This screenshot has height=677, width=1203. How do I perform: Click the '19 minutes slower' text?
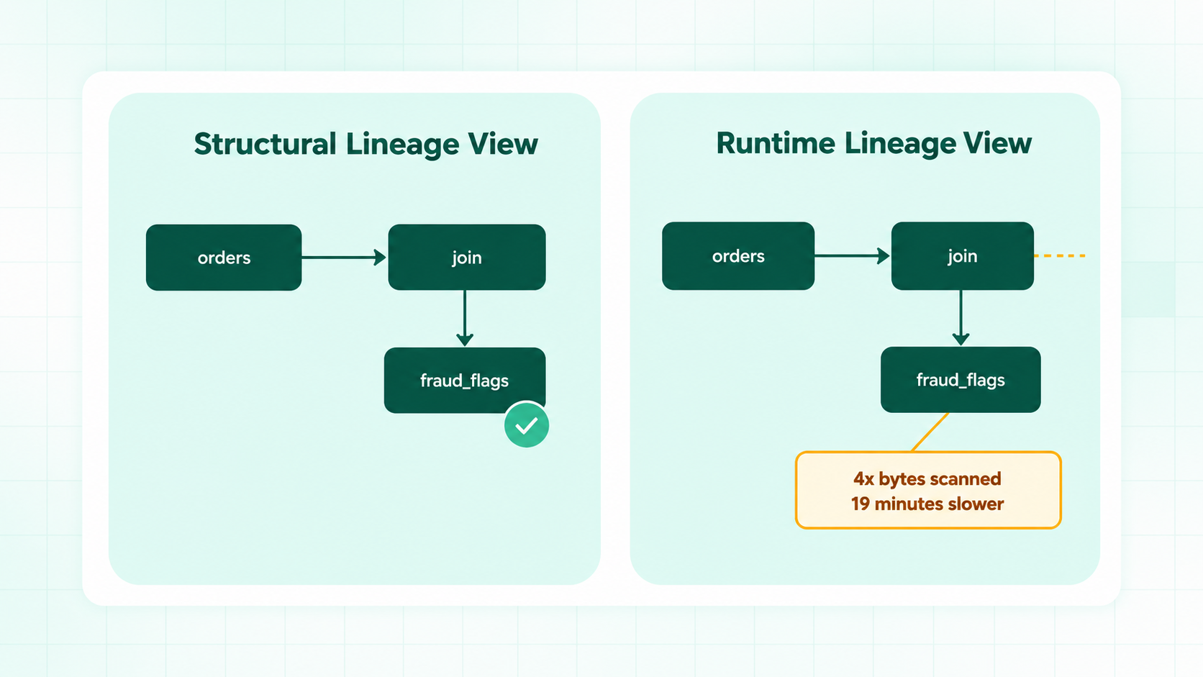[x=927, y=504]
